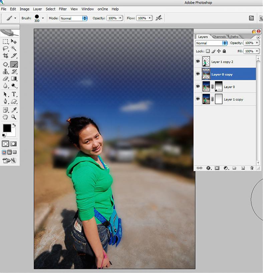Select the Pen tool
This screenshot has height=273, width=263.
point(5,101)
